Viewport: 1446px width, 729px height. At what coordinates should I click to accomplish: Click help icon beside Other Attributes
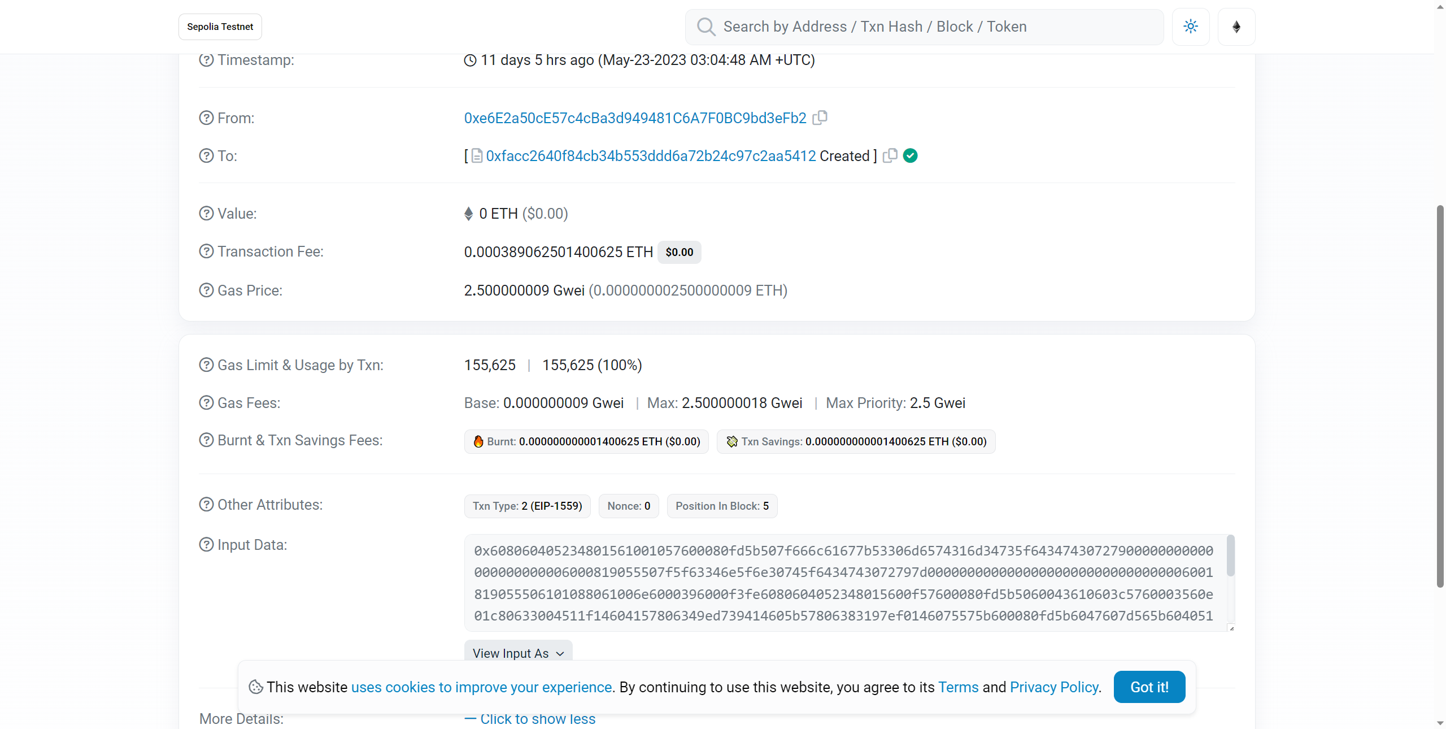pos(206,505)
